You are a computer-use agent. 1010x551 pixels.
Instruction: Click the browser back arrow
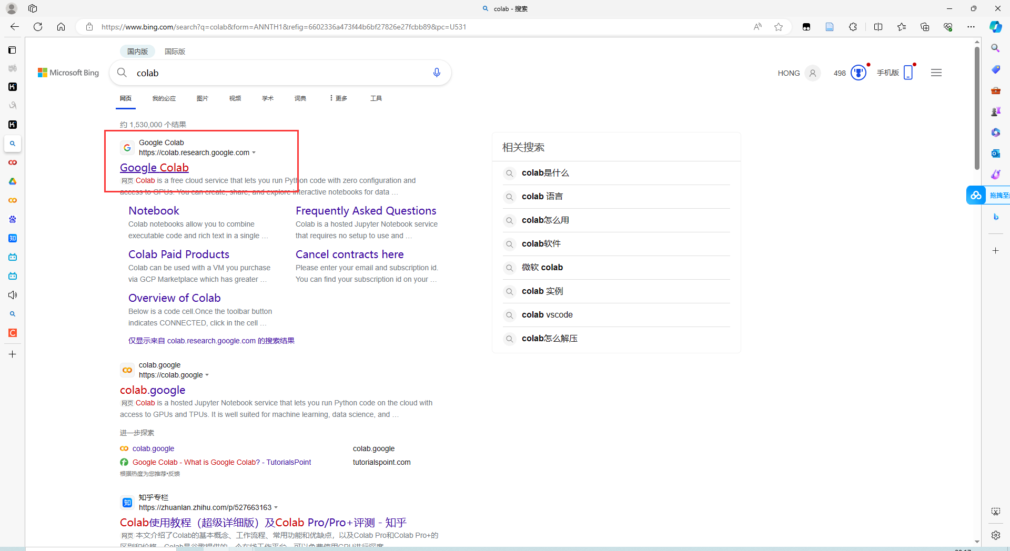coord(15,27)
